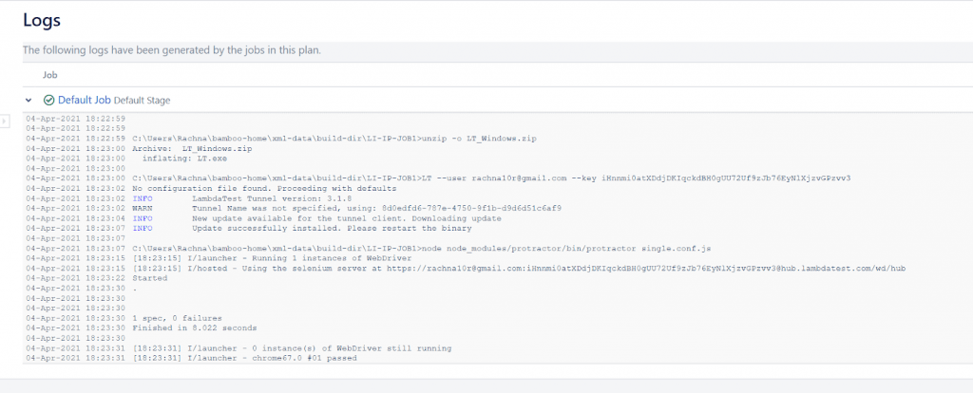Click the Logs page heading
This screenshot has height=393, width=973.
click(44, 20)
